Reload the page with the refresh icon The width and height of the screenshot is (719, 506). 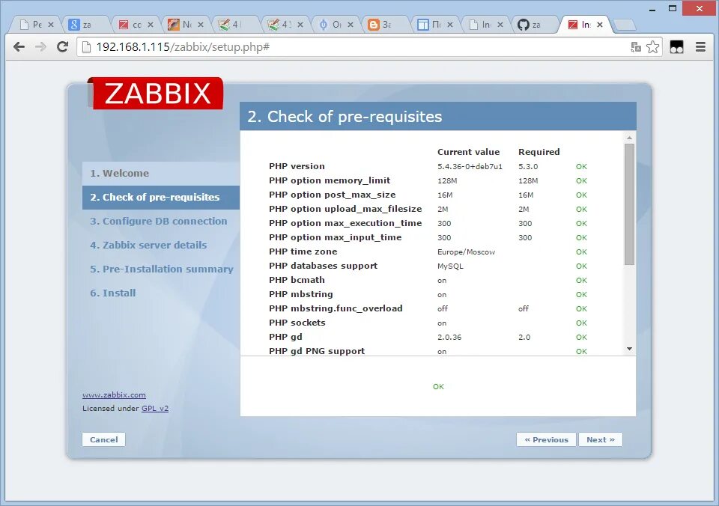tap(62, 46)
